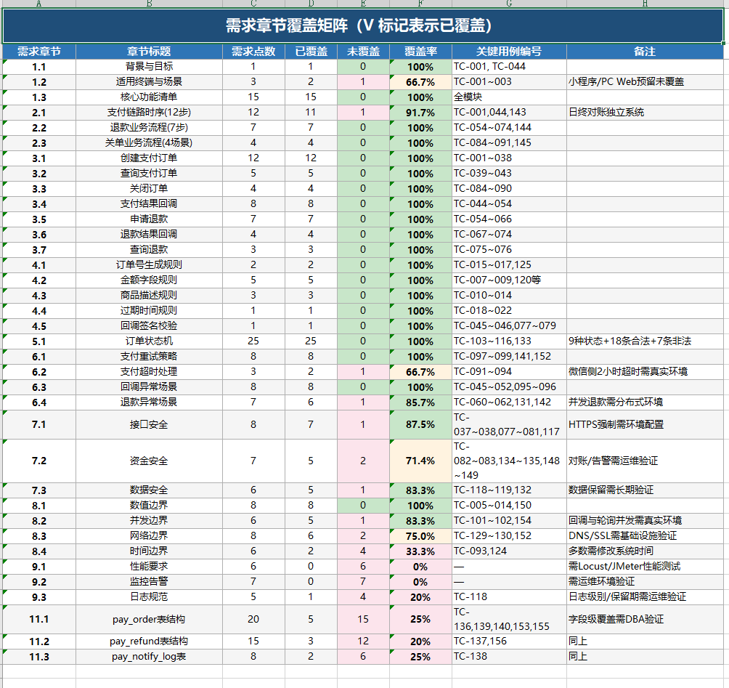The image size is (729, 688).
Task: Select cell 小程序/PC Web预留未覆盖
Action: tap(645, 82)
